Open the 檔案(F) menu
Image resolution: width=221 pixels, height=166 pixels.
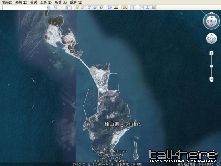[x=6, y=2]
